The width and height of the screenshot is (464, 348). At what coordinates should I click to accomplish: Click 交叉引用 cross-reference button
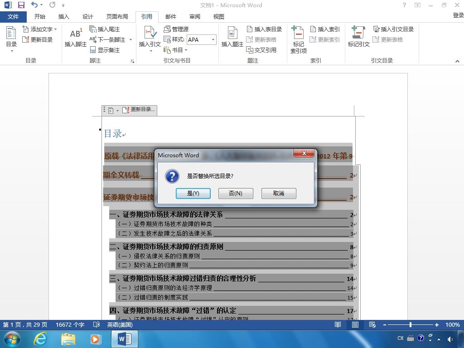click(261, 50)
